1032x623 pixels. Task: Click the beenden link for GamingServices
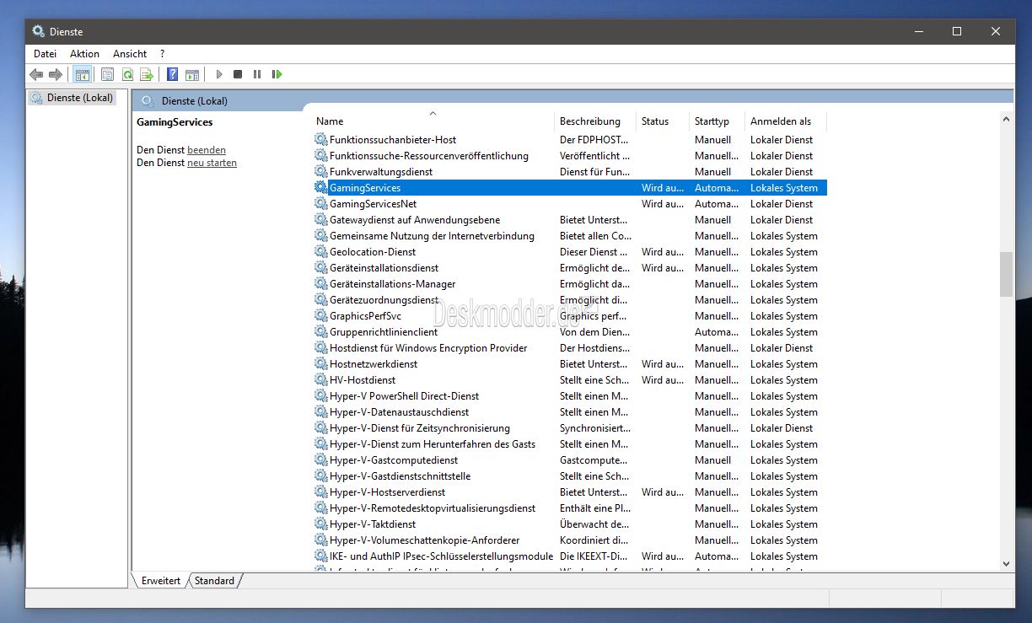pyautogui.click(x=207, y=150)
